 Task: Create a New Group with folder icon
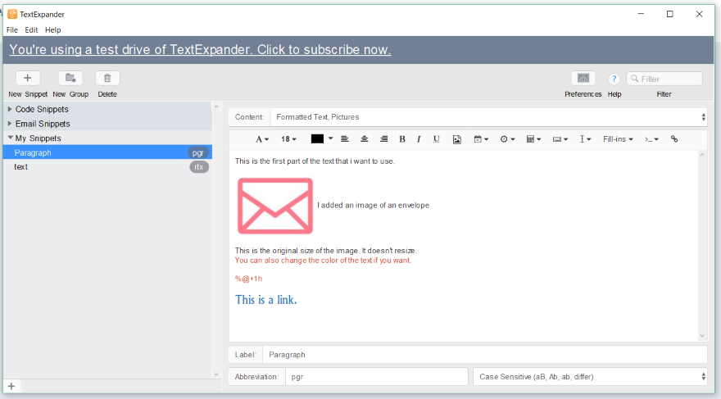[x=70, y=78]
